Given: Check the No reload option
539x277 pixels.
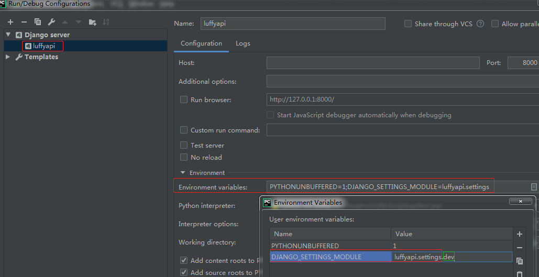Looking at the screenshot, I should 183,157.
